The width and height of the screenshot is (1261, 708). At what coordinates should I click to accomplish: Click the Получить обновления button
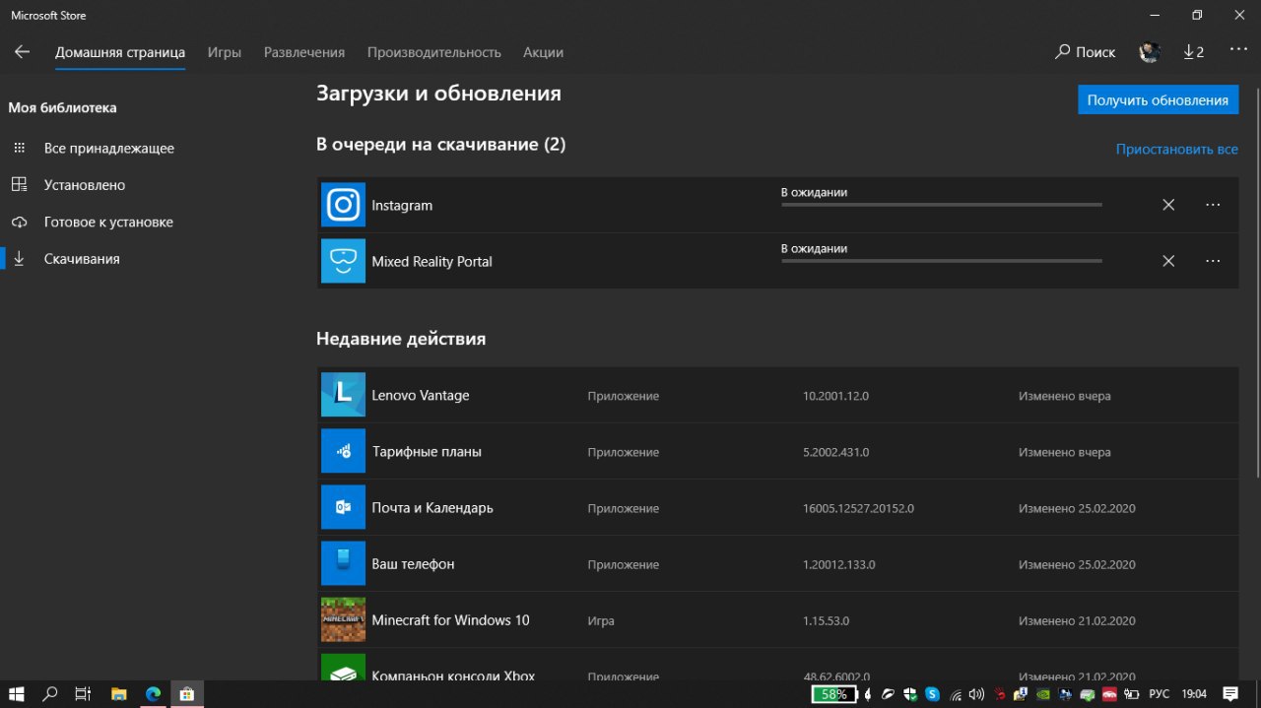point(1158,99)
